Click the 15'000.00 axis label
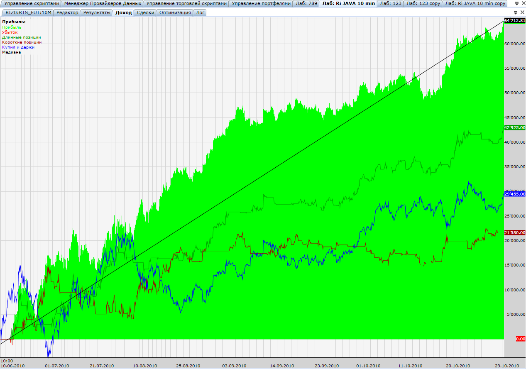The image size is (526, 369). (x=515, y=265)
